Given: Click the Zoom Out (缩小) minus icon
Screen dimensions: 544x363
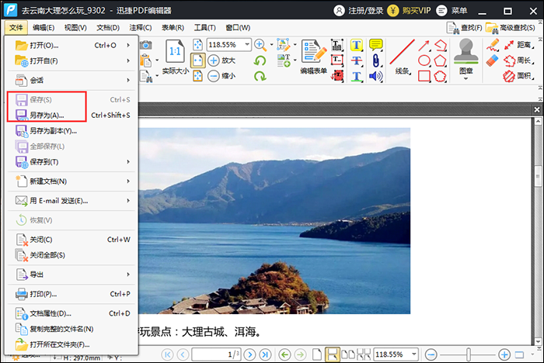Looking at the screenshot, I should pyautogui.click(x=214, y=76).
